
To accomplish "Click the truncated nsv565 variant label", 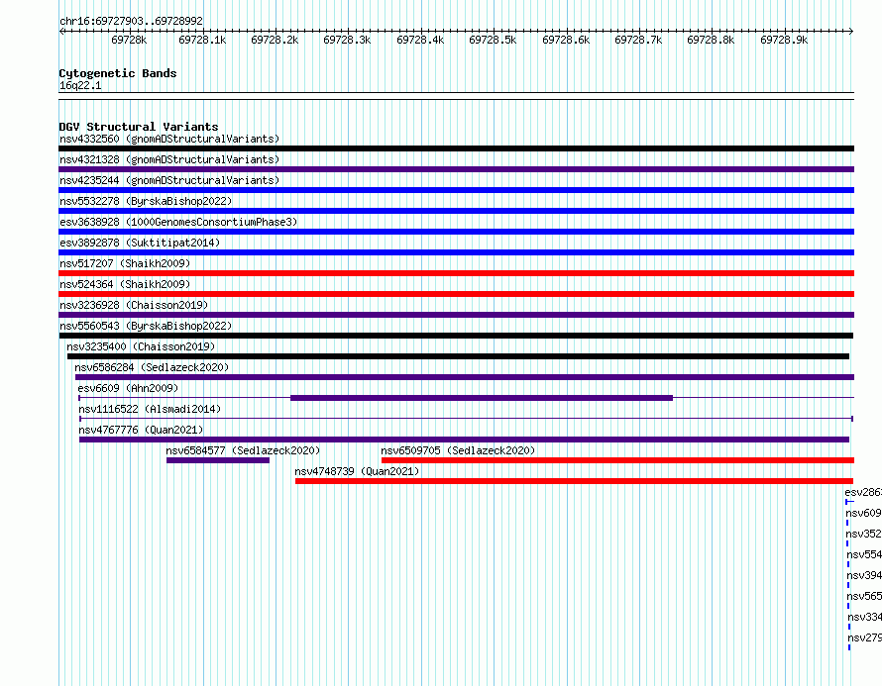I will (x=864, y=596).
